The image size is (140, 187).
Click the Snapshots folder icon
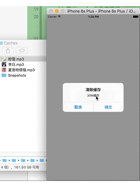point(4,75)
